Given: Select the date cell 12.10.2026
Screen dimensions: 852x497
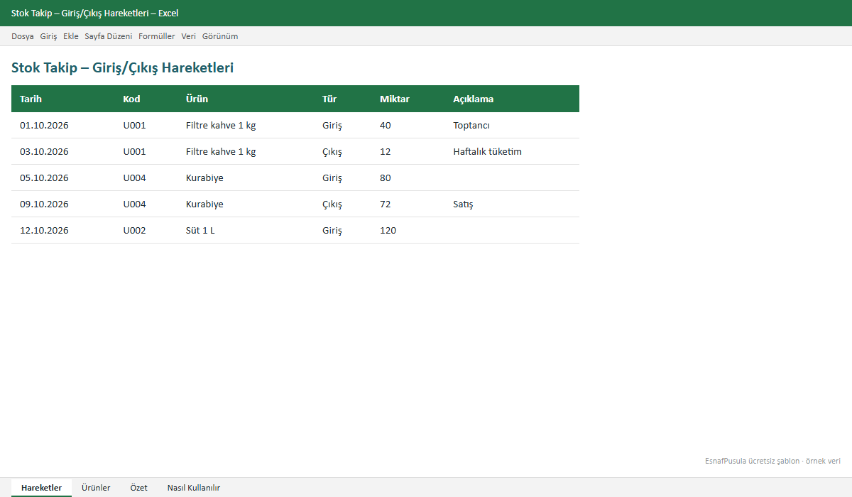Looking at the screenshot, I should click(x=62, y=230).
